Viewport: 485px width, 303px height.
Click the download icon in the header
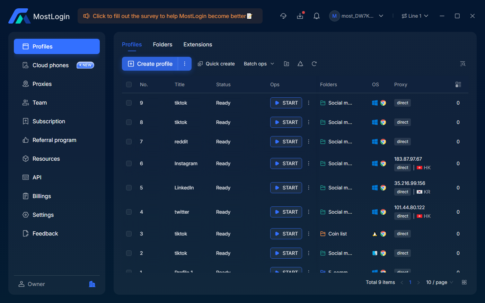click(300, 16)
